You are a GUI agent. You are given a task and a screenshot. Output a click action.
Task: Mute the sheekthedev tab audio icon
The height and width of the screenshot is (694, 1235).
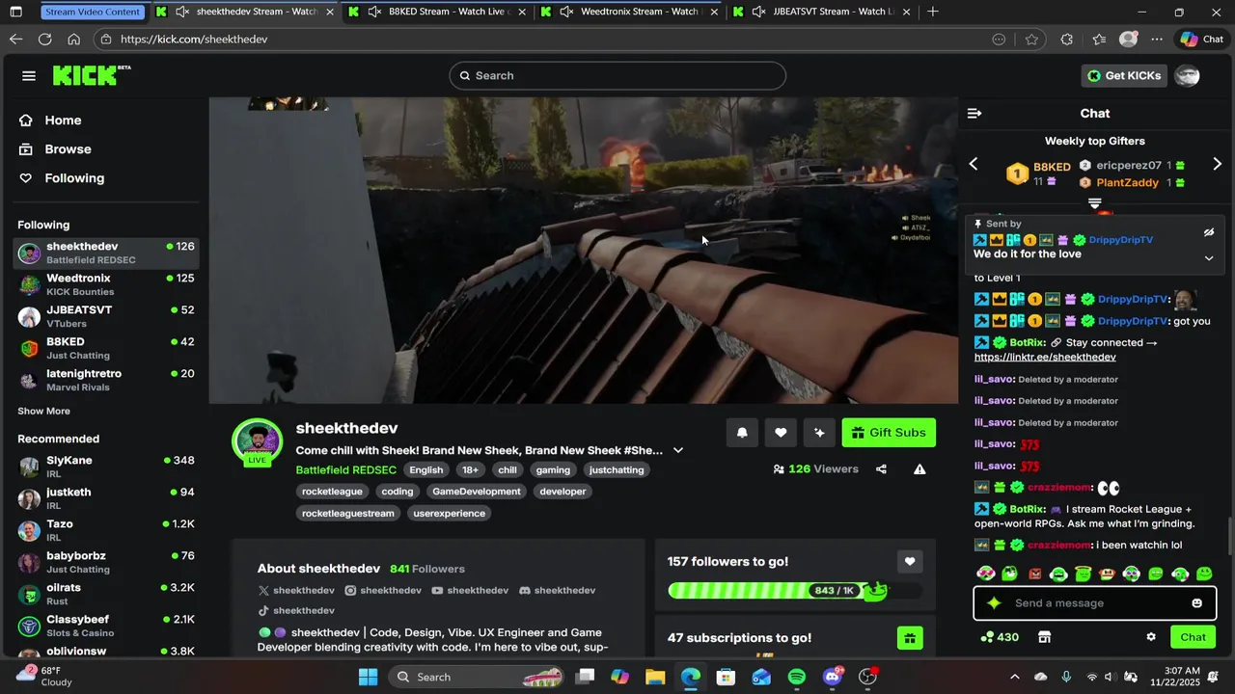181,12
